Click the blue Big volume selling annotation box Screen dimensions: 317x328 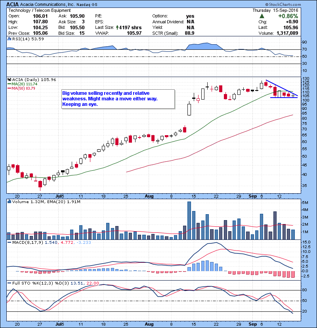pos(118,99)
